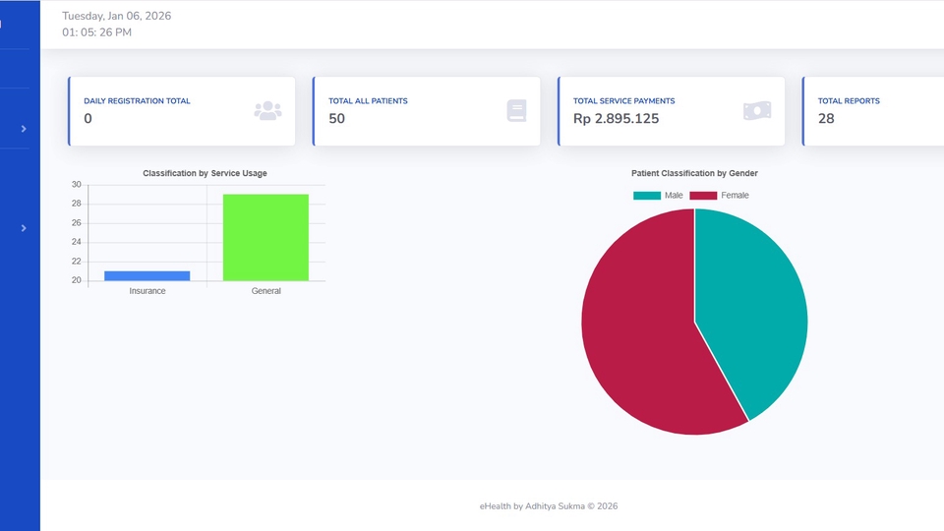This screenshot has height=531, width=944.
Task: Click the Total All Patients value 50
Action: click(x=337, y=119)
